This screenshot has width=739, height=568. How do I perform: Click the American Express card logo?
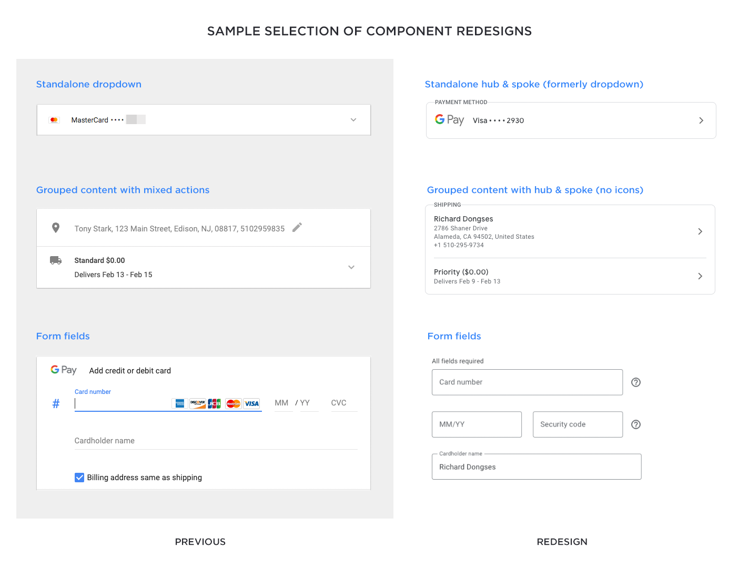click(x=180, y=403)
